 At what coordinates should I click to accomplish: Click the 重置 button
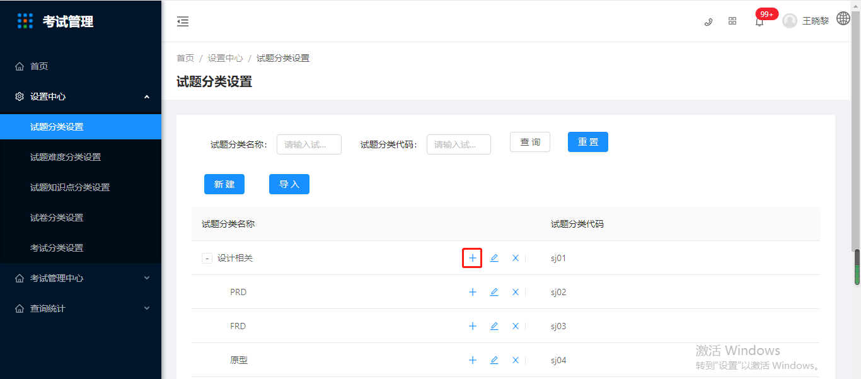(x=588, y=142)
